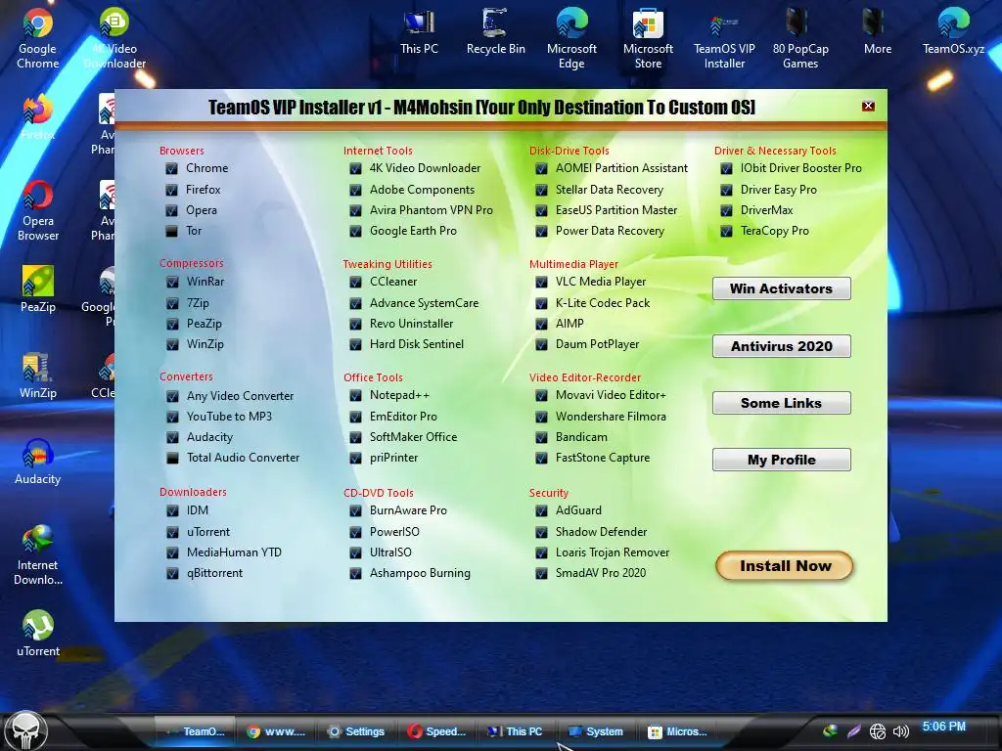The height and width of the screenshot is (751, 1002).
Task: Enable the Total Audio Converter checkbox
Action: (x=172, y=458)
